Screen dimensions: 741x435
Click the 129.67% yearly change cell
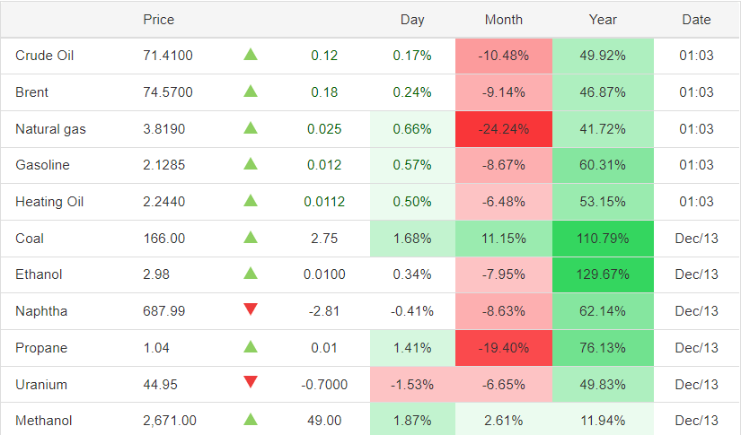(x=603, y=274)
